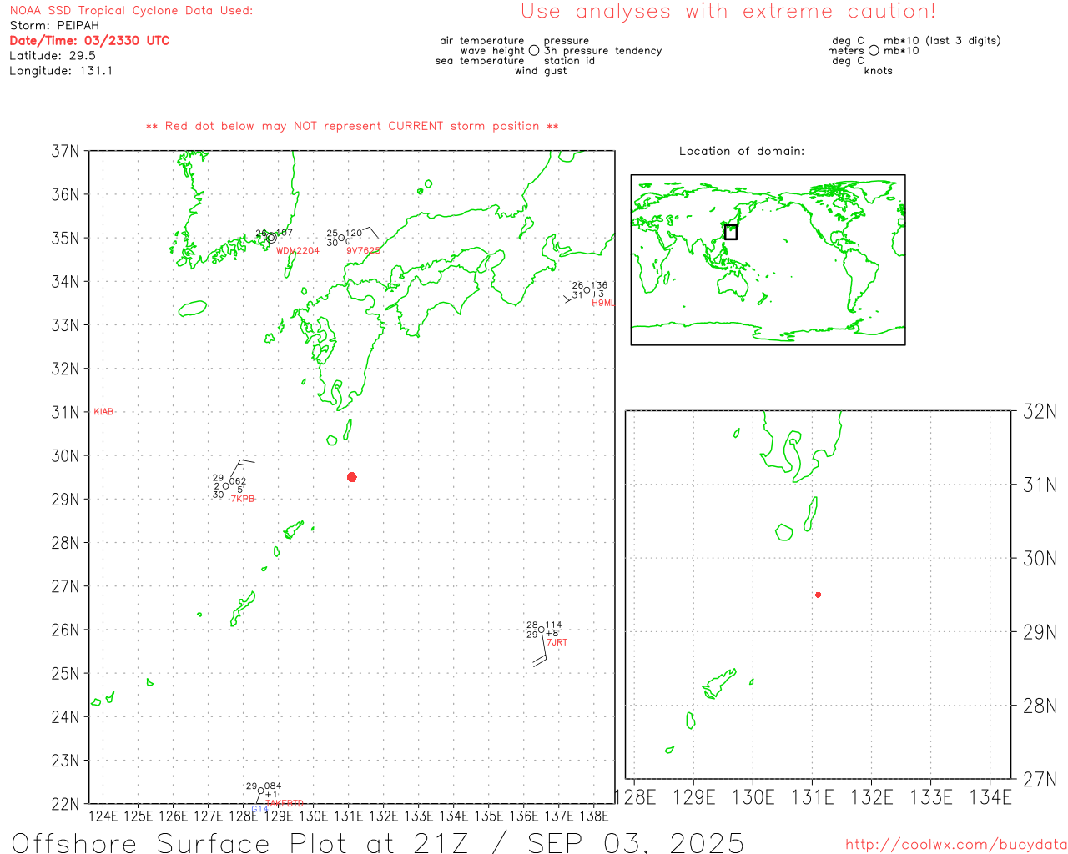Click the station circle of 7JRT observation
This screenshot has width=1068, height=854.
click(x=541, y=630)
